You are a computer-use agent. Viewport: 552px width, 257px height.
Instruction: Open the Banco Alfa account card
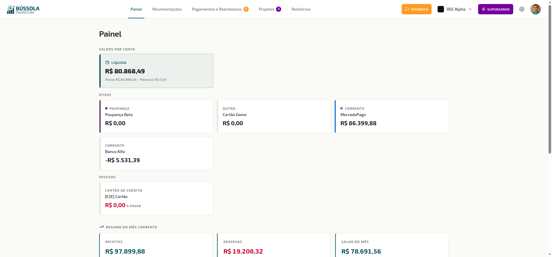[x=156, y=153]
